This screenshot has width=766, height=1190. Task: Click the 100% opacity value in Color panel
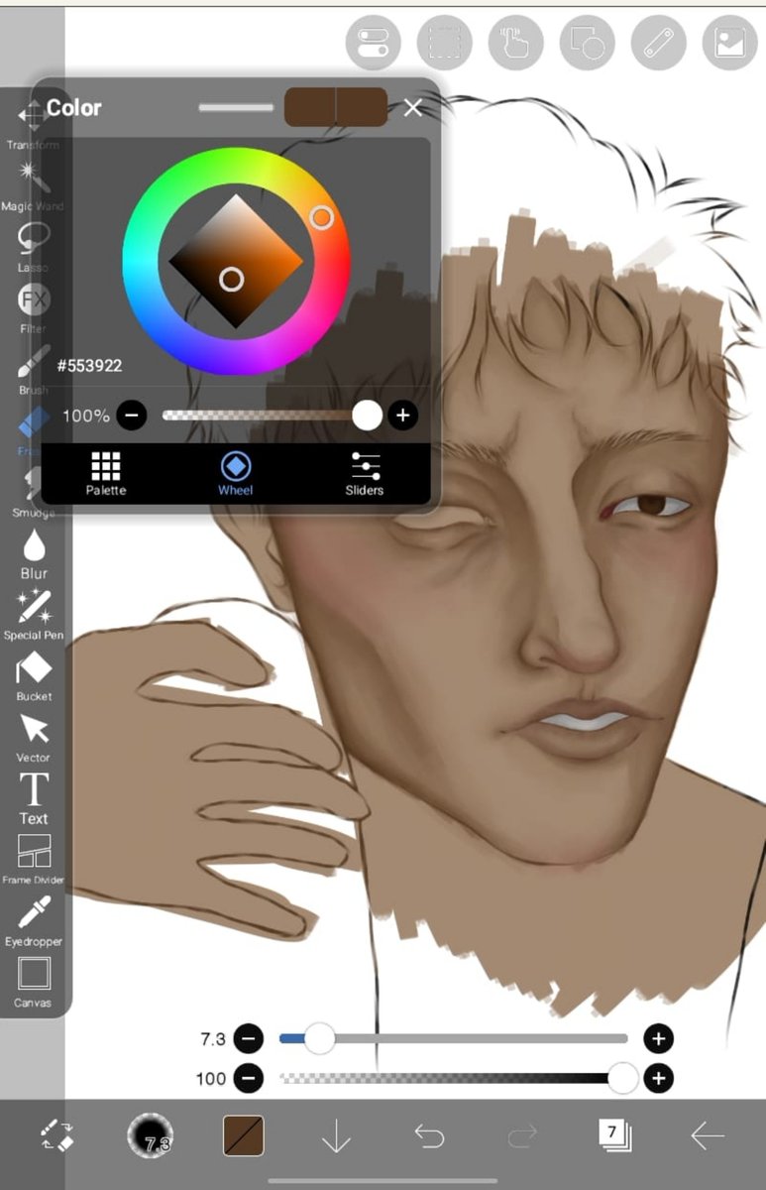(x=86, y=416)
